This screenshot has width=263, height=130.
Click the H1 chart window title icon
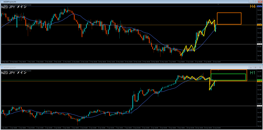2,67
